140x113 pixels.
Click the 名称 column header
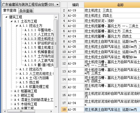[x=112, y=5]
